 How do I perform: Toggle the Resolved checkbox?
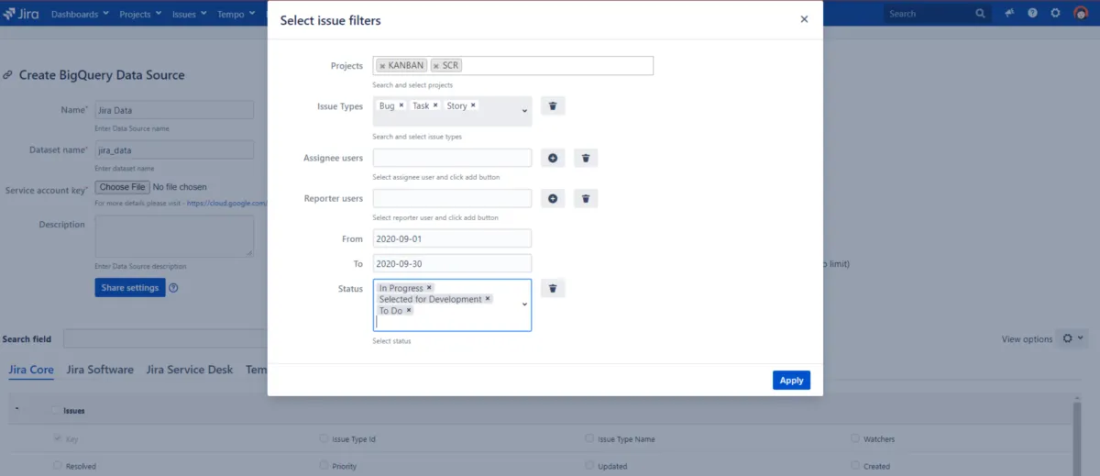59,466
